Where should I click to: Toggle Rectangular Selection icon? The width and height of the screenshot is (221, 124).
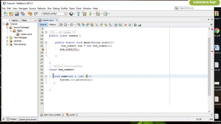point(96,25)
